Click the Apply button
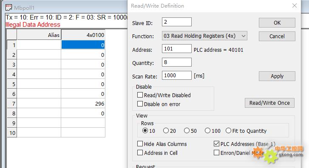Image resolution: width=309 pixels, height=168 pixels. click(x=277, y=76)
